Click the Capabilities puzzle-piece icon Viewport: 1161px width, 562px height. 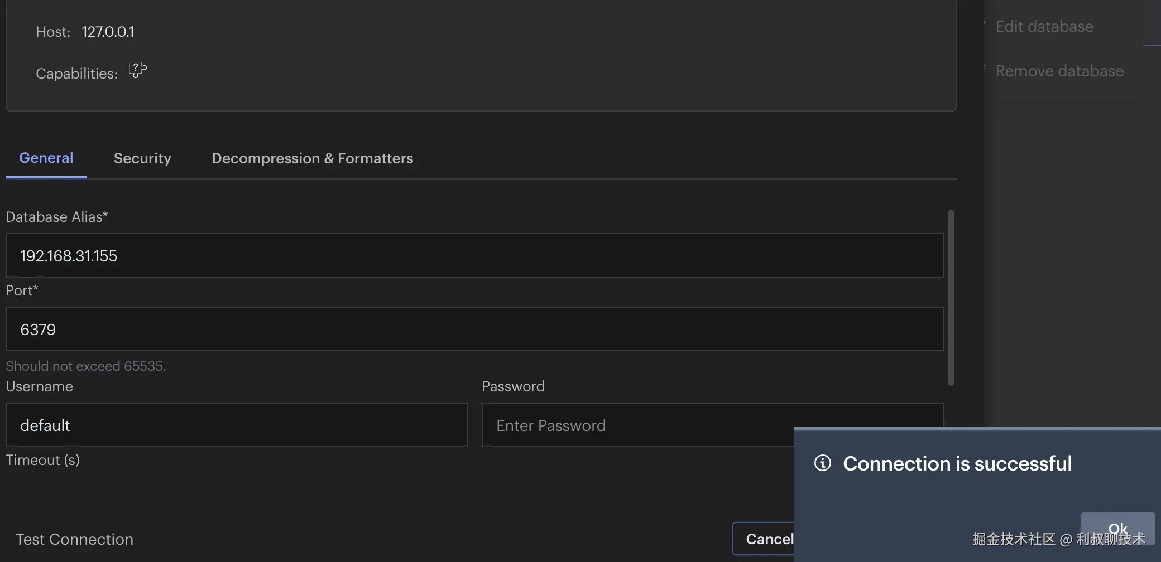(x=137, y=70)
